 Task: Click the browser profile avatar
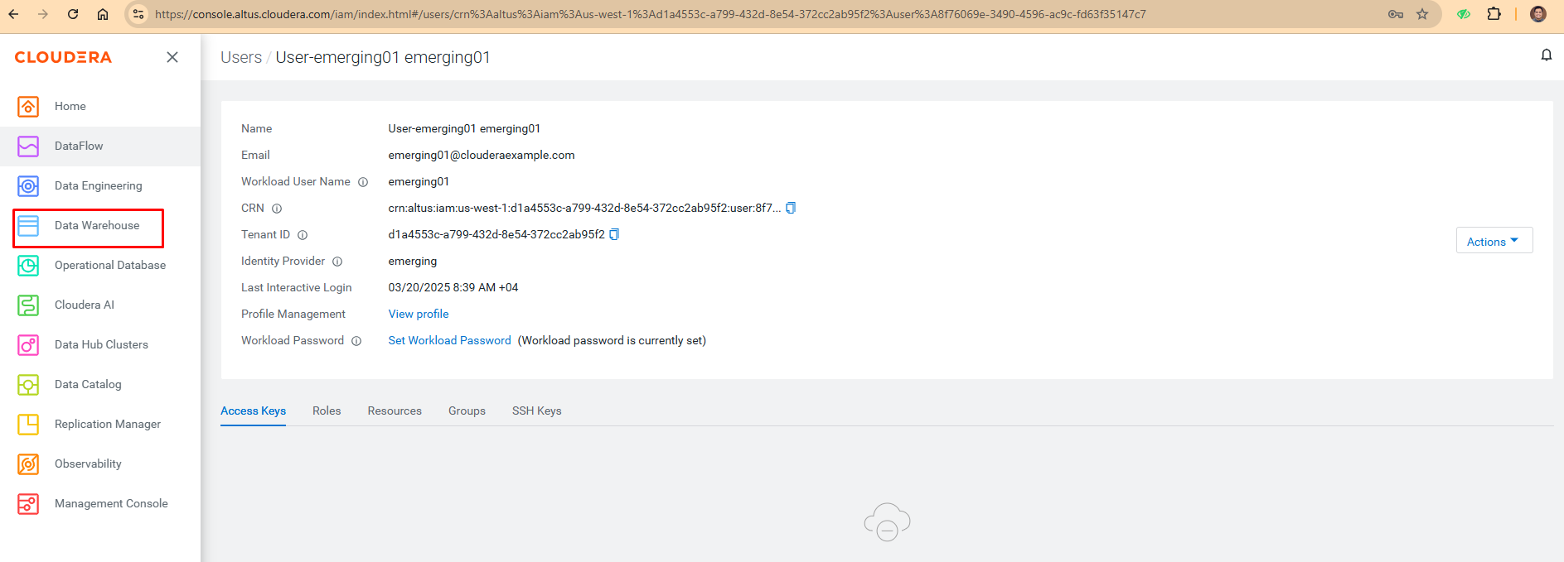pos(1538,14)
